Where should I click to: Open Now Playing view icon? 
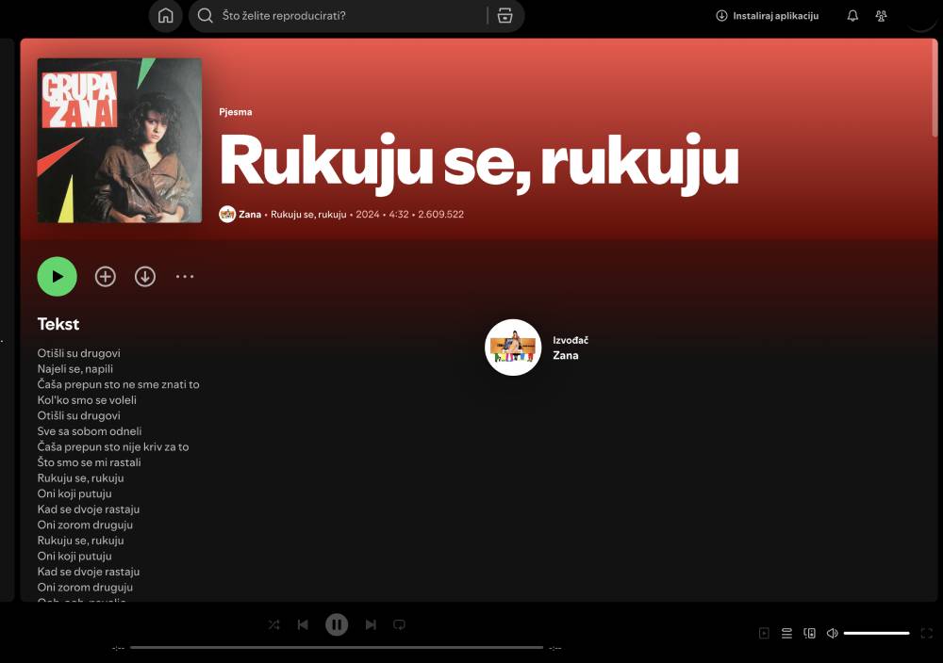pos(764,633)
